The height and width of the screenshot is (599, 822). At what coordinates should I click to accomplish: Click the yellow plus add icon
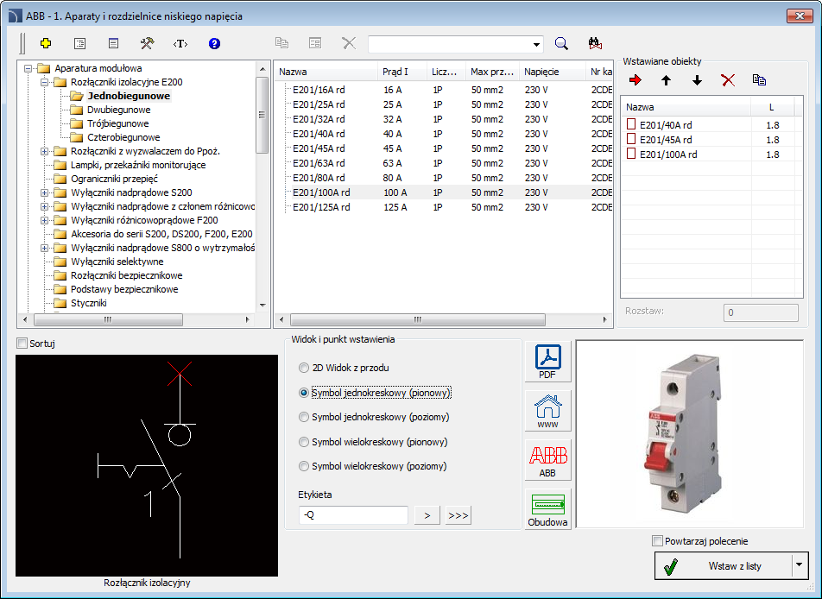[x=46, y=43]
